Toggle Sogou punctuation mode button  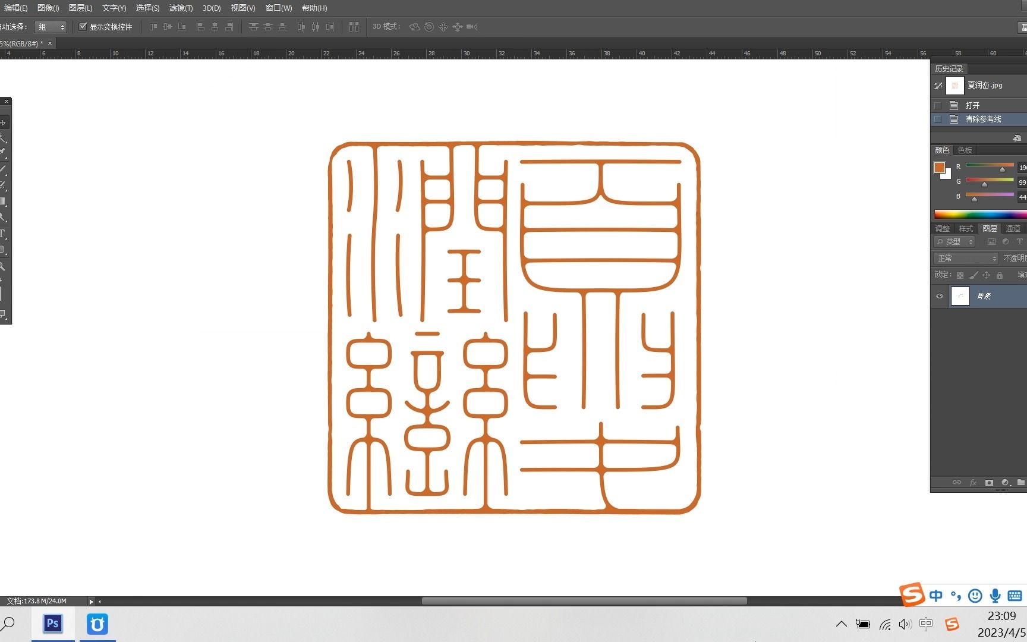[x=956, y=596]
